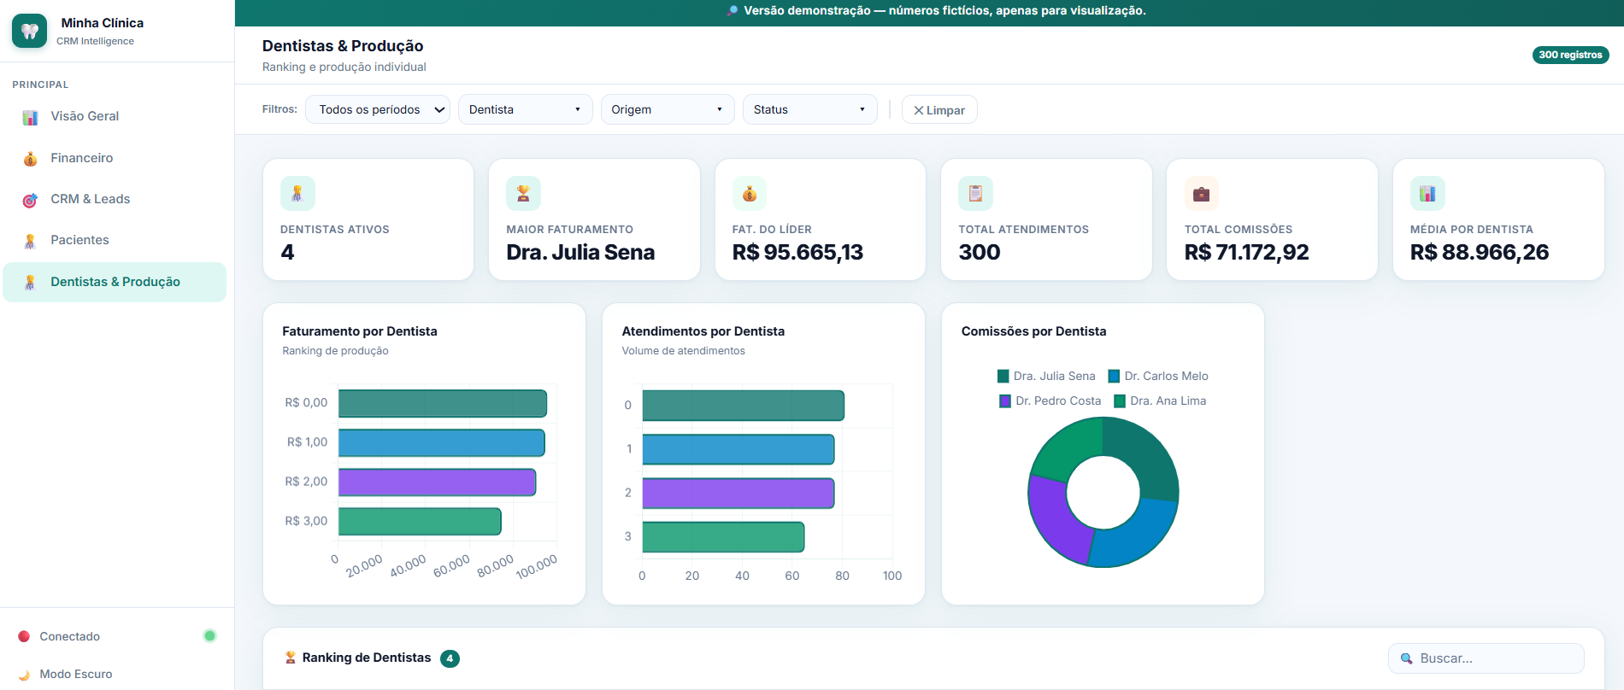Open the Dentista filter dropdown
The image size is (1624, 690).
pos(525,109)
